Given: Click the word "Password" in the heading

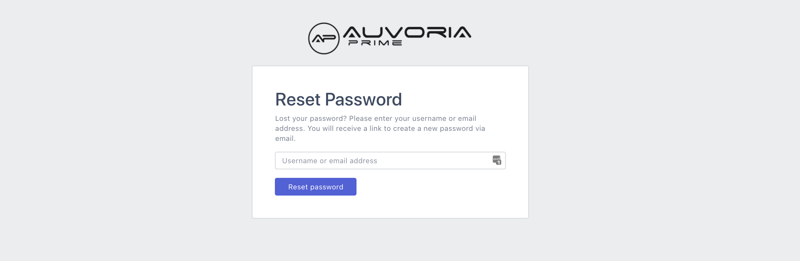Looking at the screenshot, I should pyautogui.click(x=363, y=99).
